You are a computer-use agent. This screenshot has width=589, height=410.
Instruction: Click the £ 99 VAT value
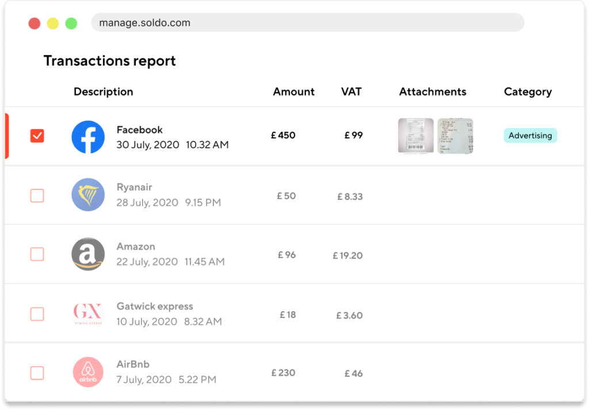tap(354, 135)
